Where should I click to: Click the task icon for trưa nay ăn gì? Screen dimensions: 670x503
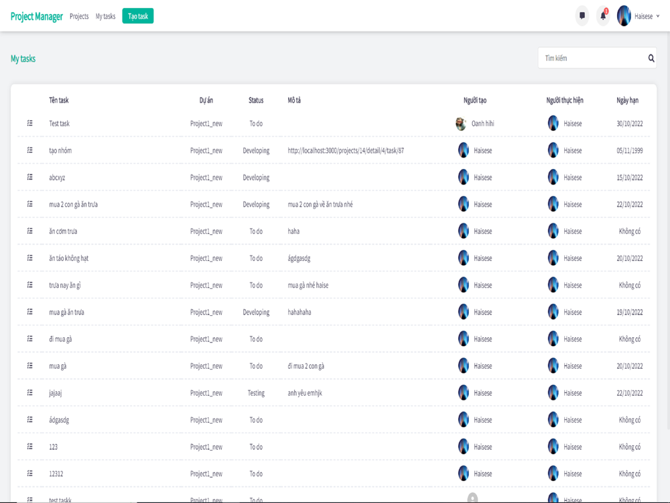(30, 285)
